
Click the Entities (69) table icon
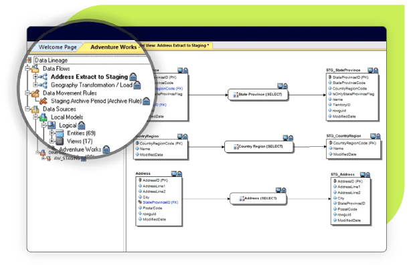(60, 134)
